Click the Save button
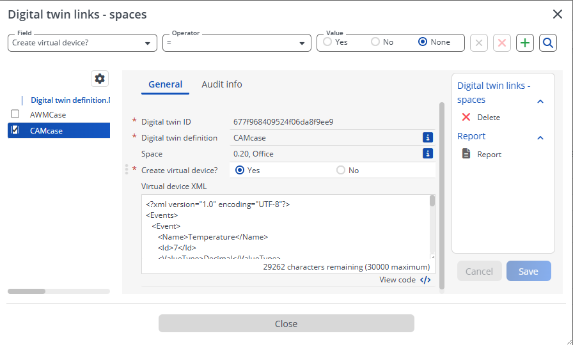The image size is (573, 345). [528, 272]
